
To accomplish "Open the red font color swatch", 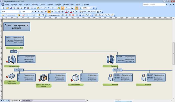I will point(66,11).
